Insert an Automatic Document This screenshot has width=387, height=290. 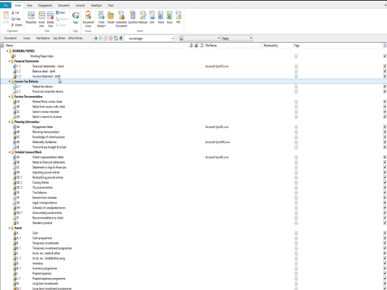122,19
